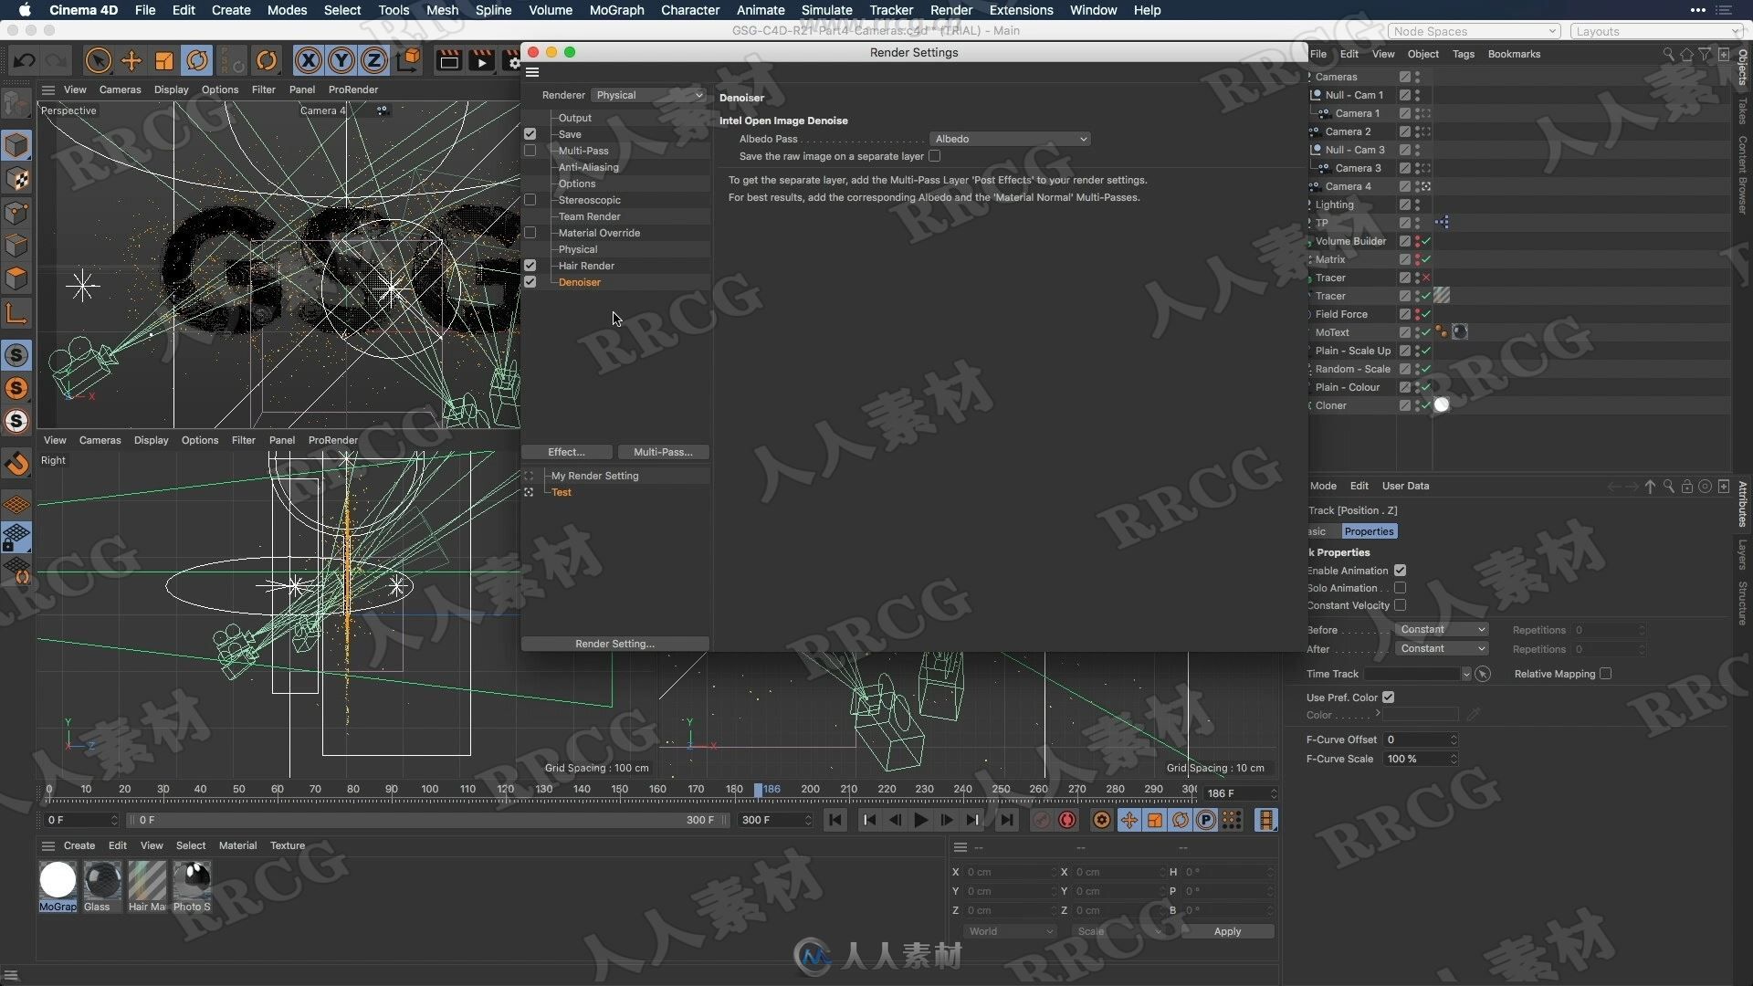The width and height of the screenshot is (1753, 986).
Task: Open the Simulate menu
Action: tap(826, 10)
